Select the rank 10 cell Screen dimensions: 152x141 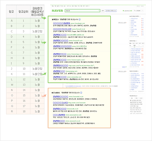point(23,69)
